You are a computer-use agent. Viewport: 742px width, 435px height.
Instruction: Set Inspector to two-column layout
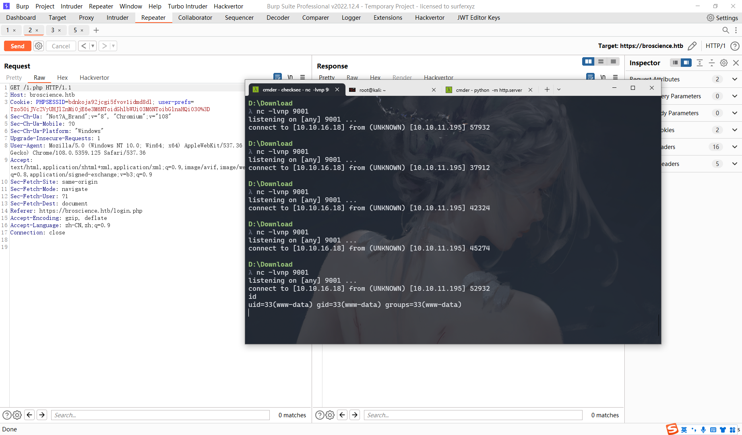(686, 62)
